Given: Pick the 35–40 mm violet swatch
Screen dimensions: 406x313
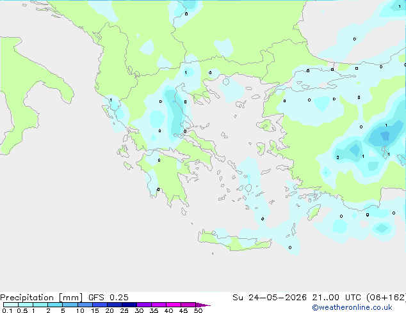Looking at the screenshot, I should (158, 305).
